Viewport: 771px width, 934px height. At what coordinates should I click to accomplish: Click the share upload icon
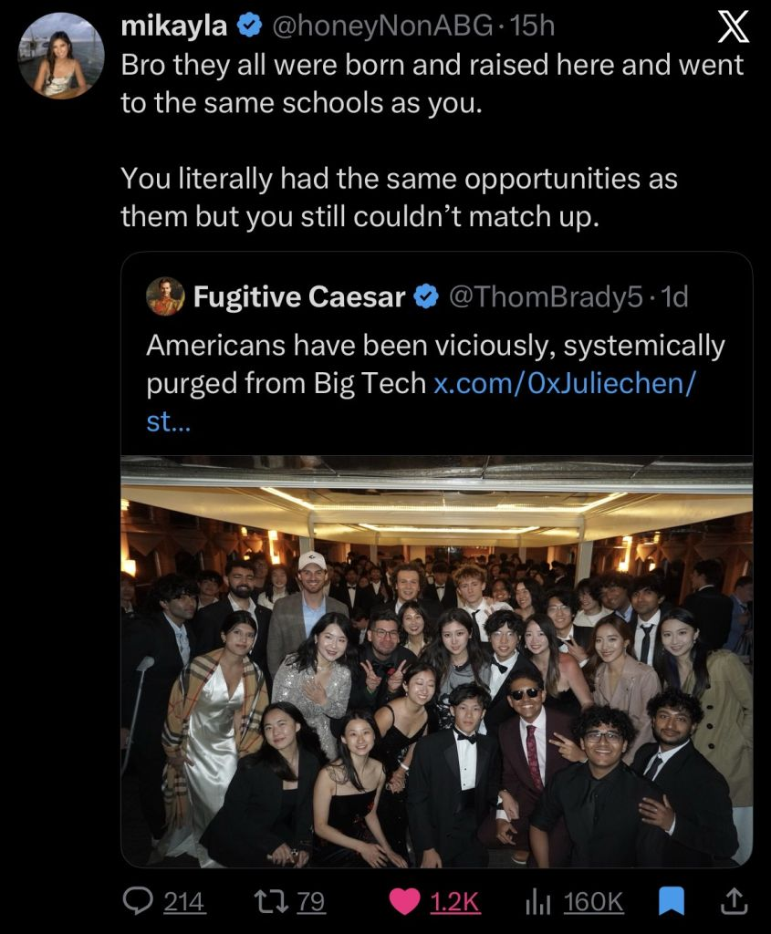tap(734, 901)
